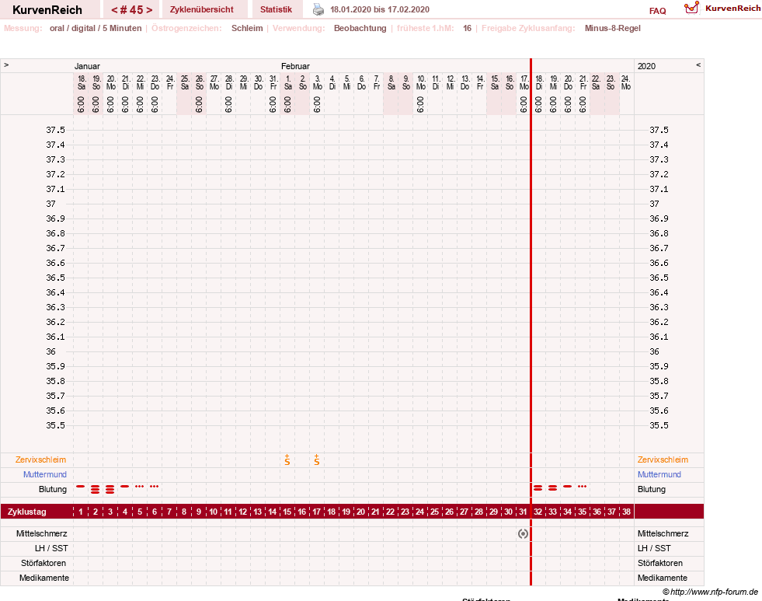Click the 6:00 time under 10. Mo February
The height and width of the screenshot is (601, 762).
(420, 104)
